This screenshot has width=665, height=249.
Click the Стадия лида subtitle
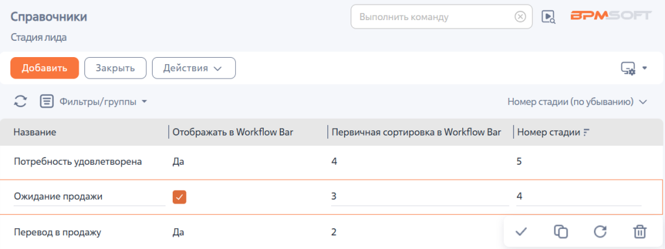tap(38, 37)
